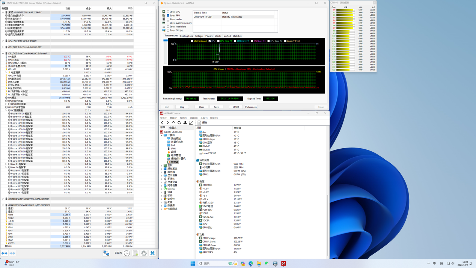The image size is (476, 268).
Task: Click AIDA64 red 64 taskbar icon
Action: 283,263
